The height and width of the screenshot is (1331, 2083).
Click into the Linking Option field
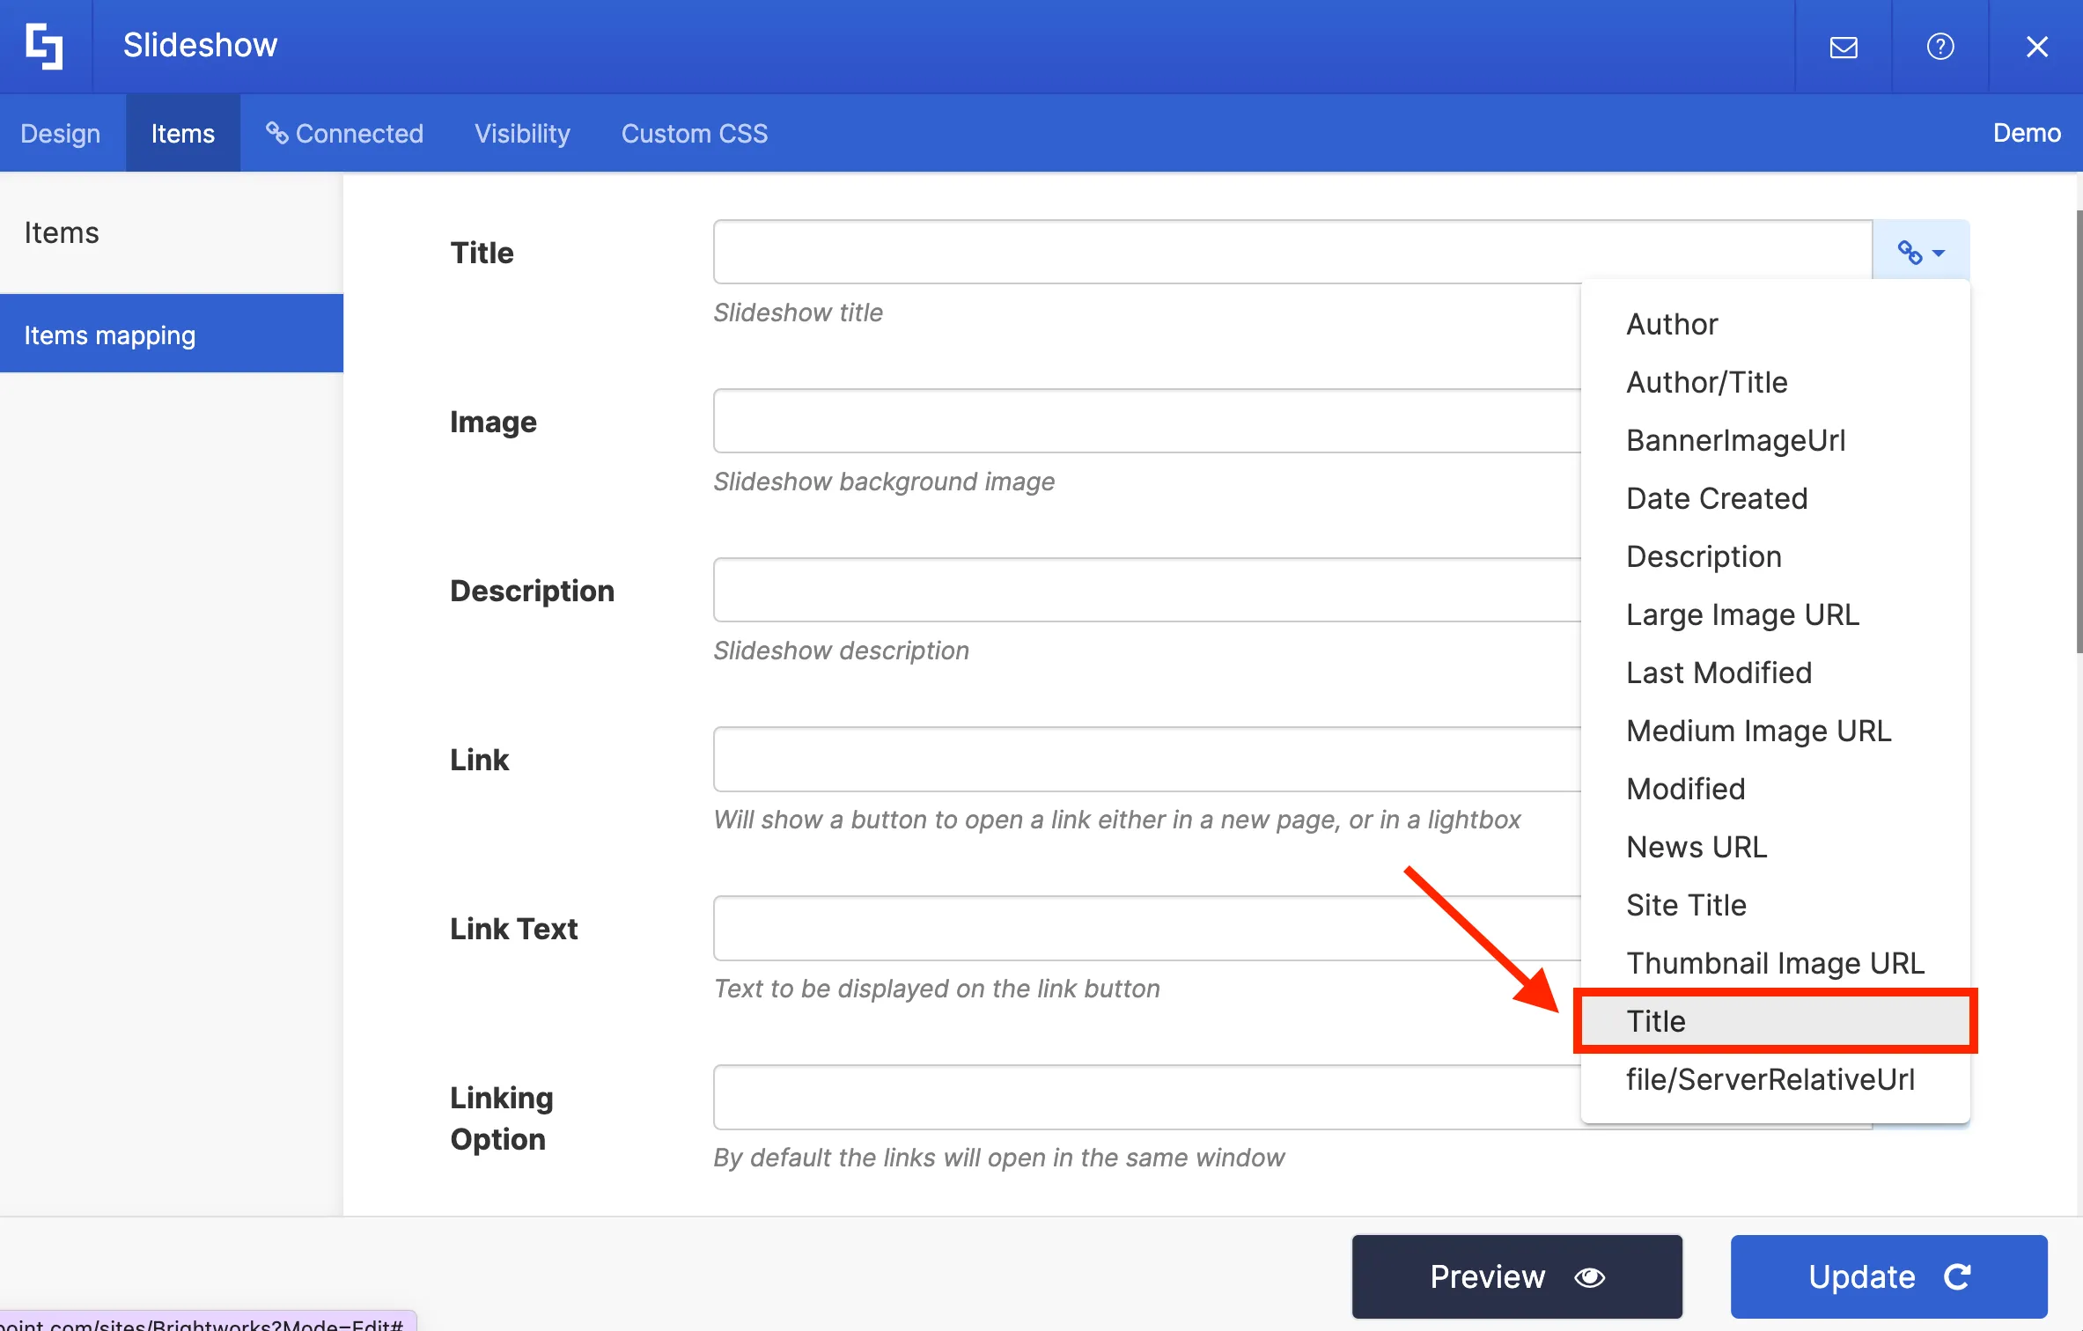click(x=1147, y=1097)
